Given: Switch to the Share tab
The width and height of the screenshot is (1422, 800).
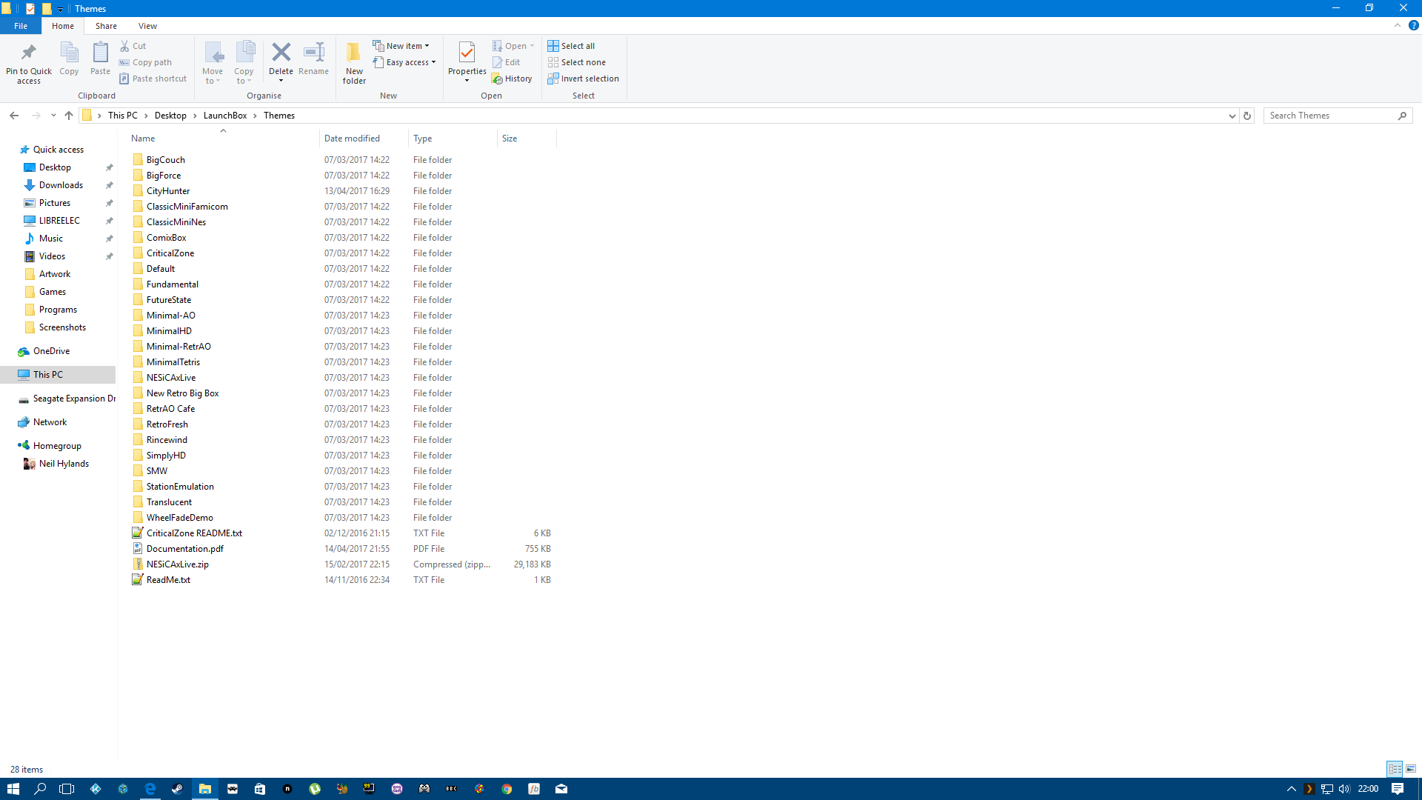Looking at the screenshot, I should pos(106,26).
